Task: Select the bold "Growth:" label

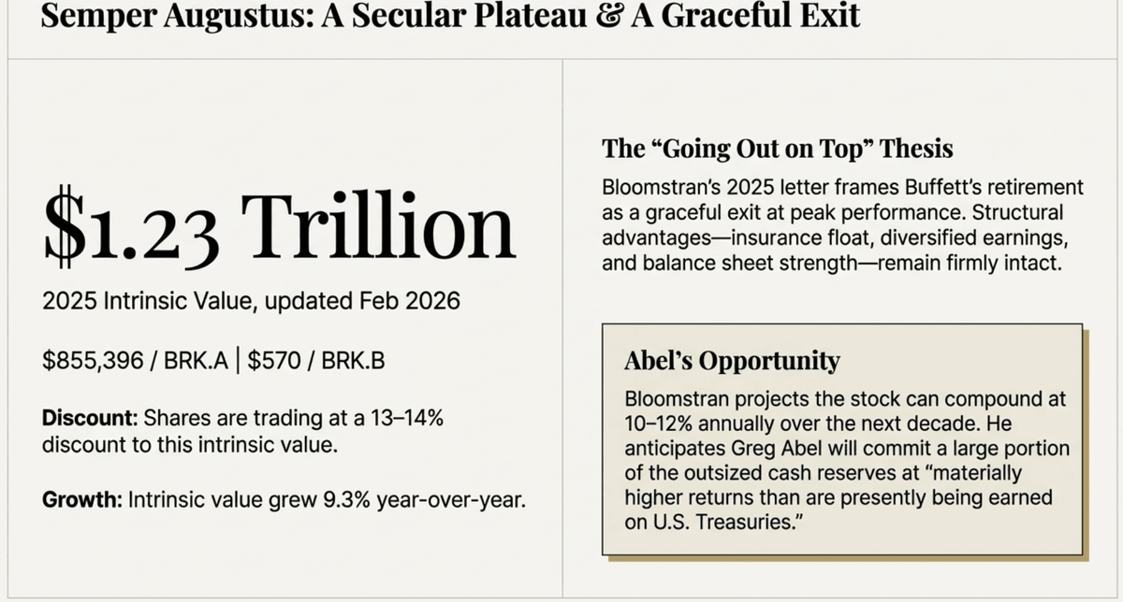Action: point(80,500)
